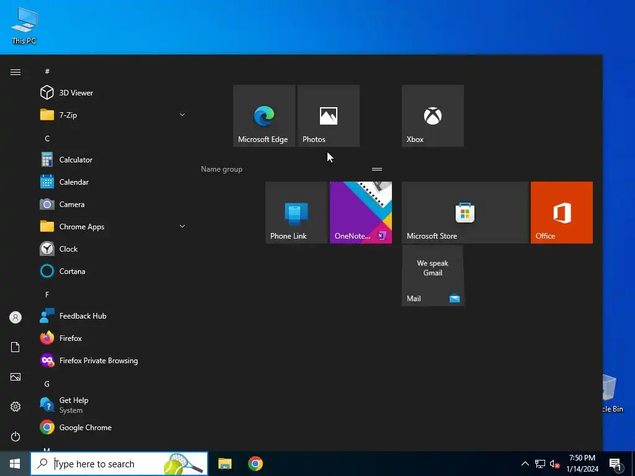
Task: Open the Microsoft Store tile
Action: (465, 213)
